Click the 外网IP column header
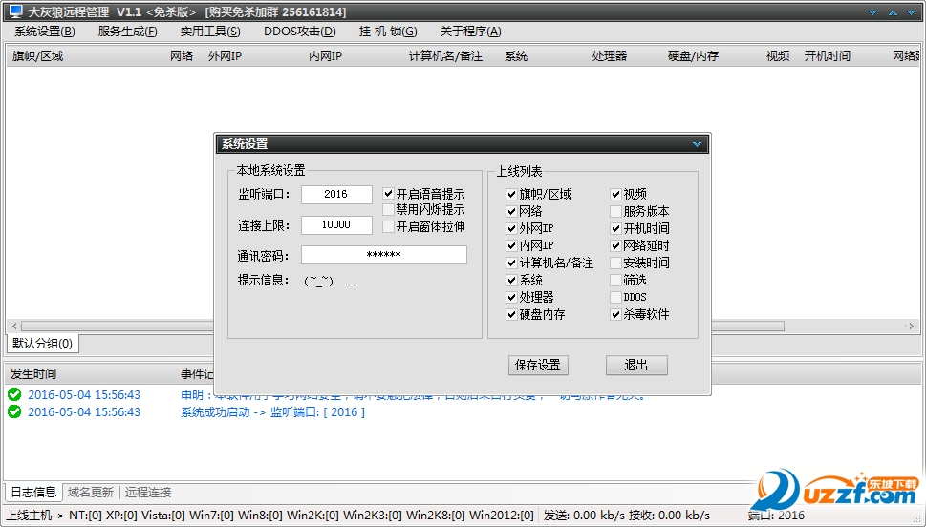 pyautogui.click(x=225, y=56)
